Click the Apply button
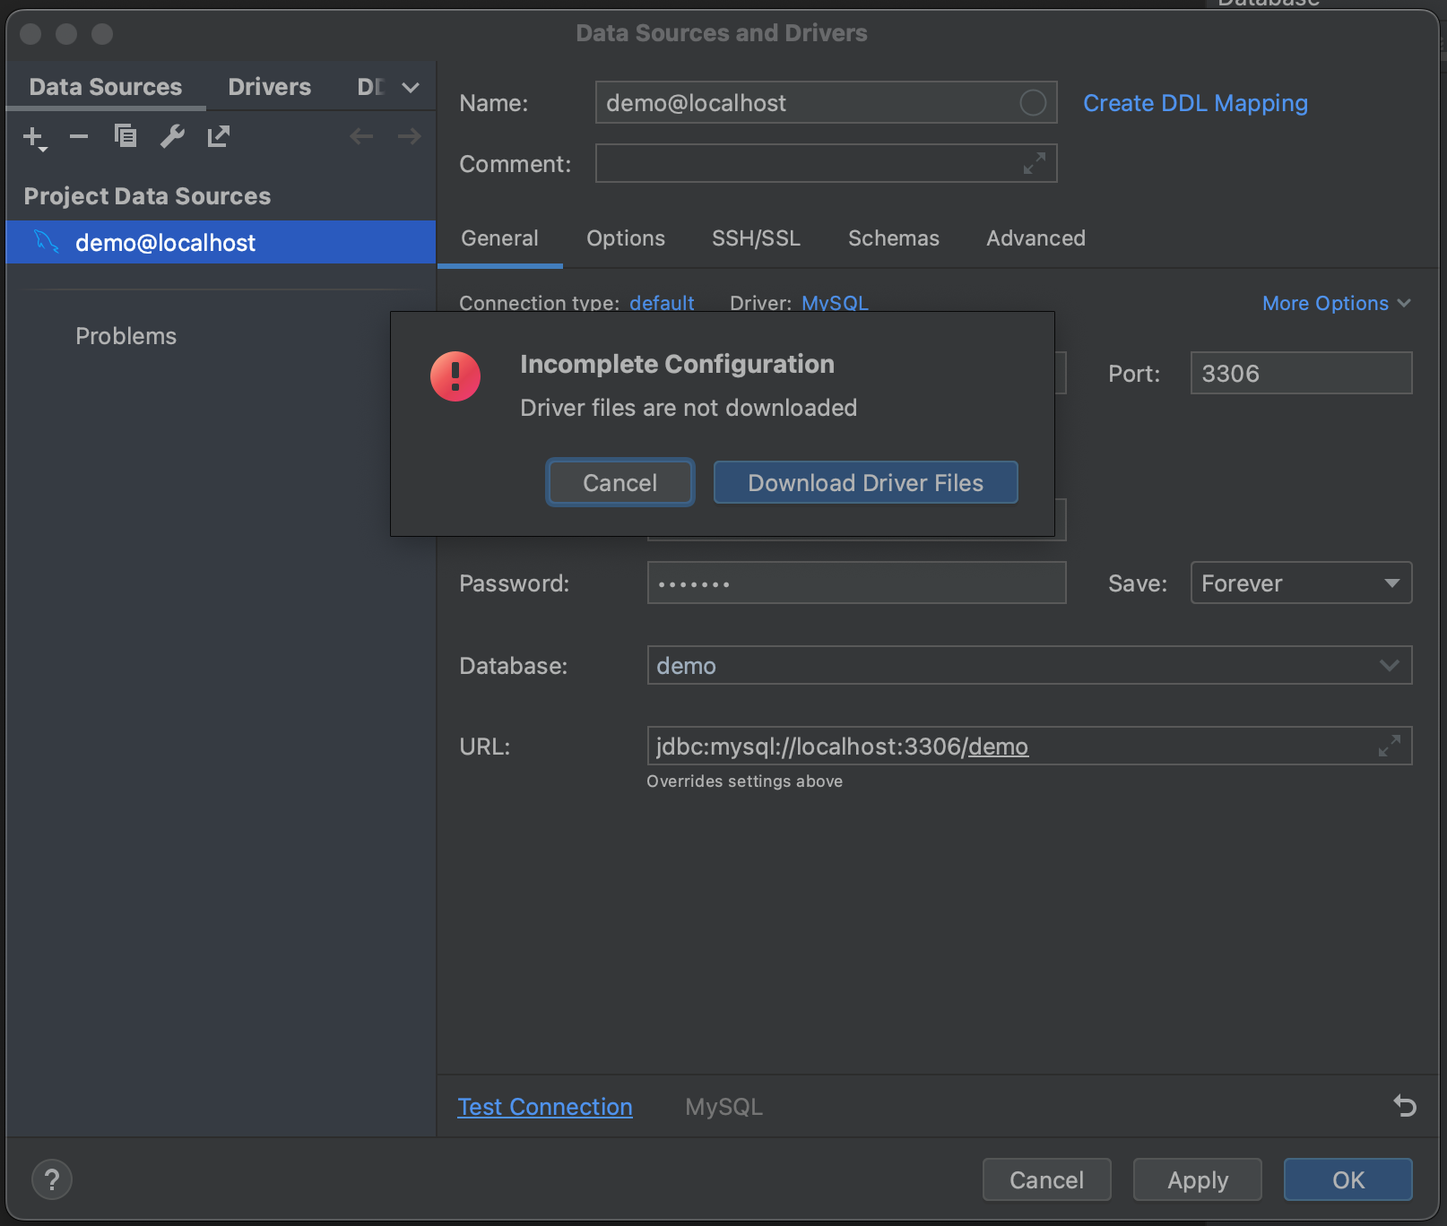Viewport: 1447px width, 1226px height. click(x=1197, y=1179)
